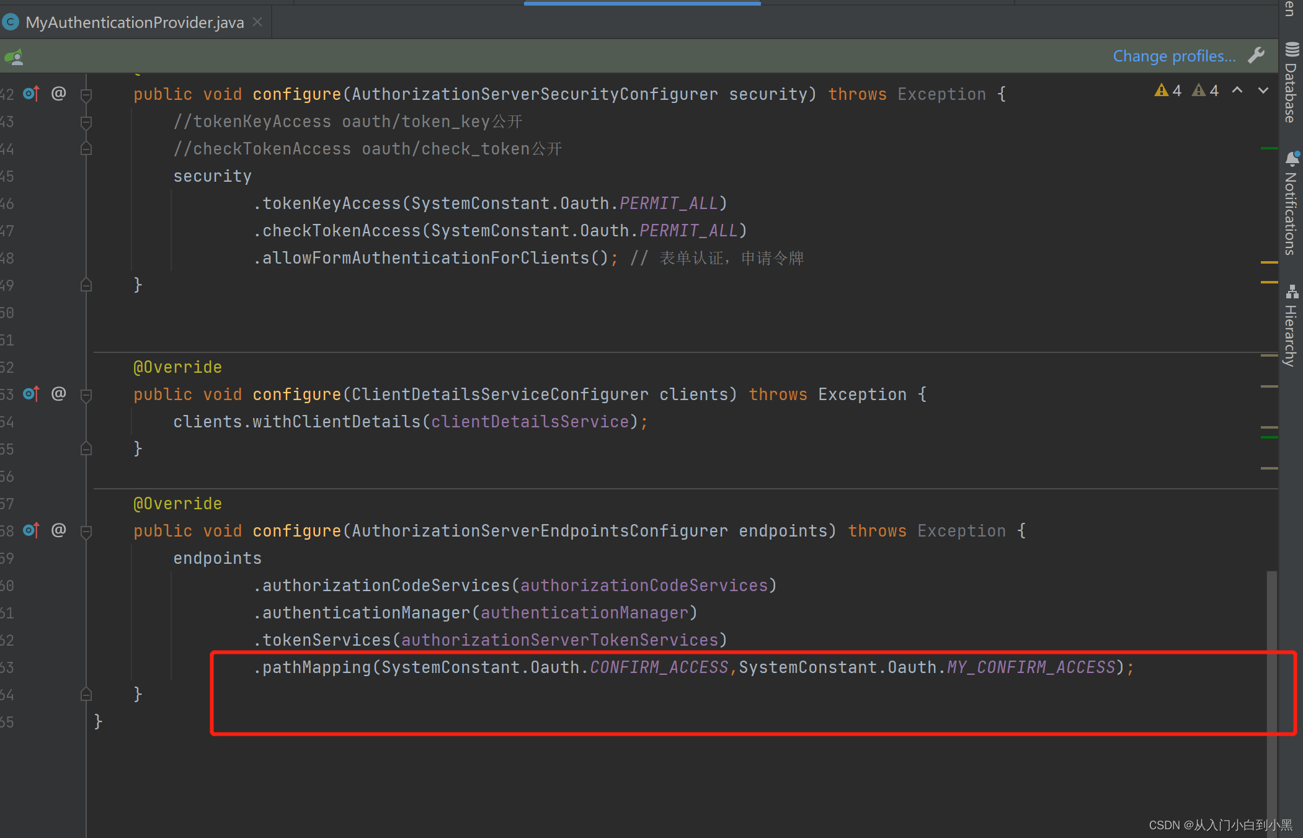The height and width of the screenshot is (838, 1303).
Task: Click authorizationServerTokenServices field argument
Action: (x=560, y=640)
